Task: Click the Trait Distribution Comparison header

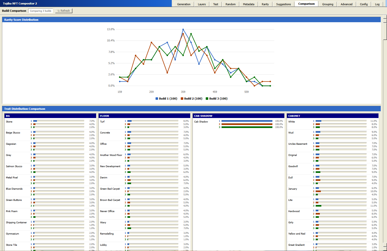Action: [191, 109]
